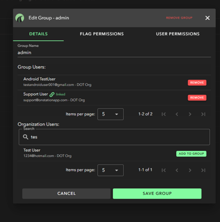Select the testandroiduser001@gmail.com email text

49,85
